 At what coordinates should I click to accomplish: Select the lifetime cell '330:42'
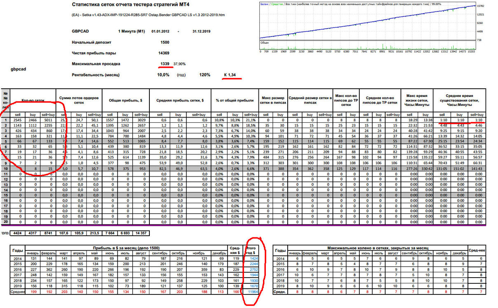[425, 168]
